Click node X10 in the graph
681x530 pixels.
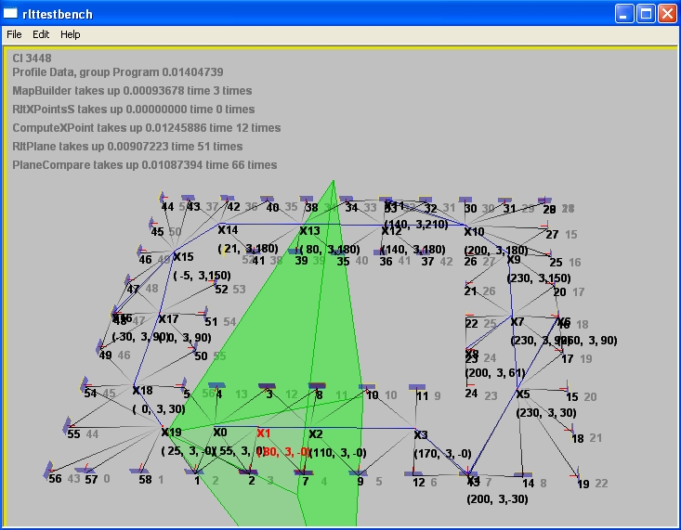(474, 232)
